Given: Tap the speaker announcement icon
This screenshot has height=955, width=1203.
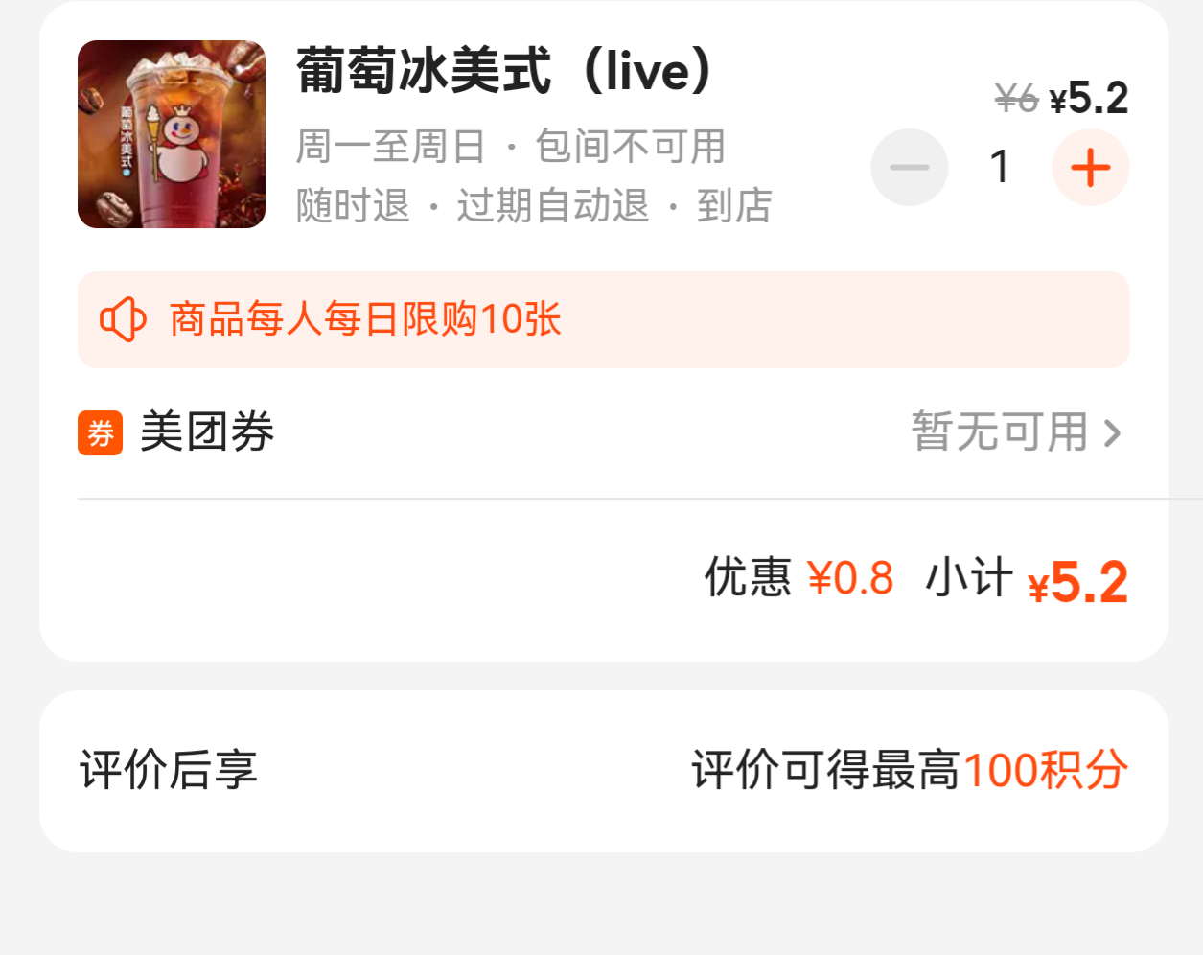Looking at the screenshot, I should coord(123,319).
